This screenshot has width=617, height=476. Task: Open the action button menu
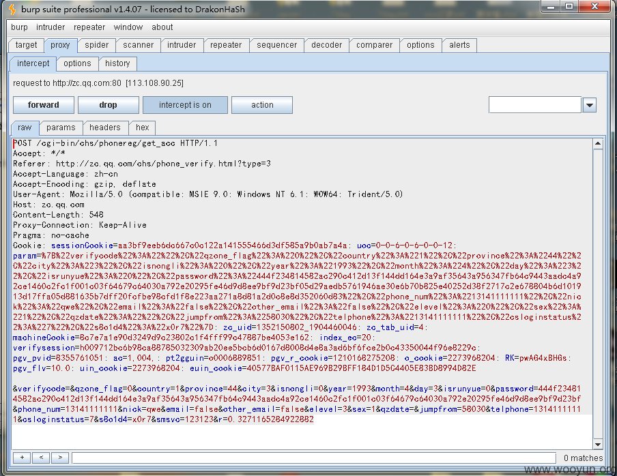click(262, 105)
